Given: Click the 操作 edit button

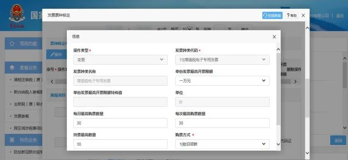Looking at the screenshot, I should tap(56, 55).
